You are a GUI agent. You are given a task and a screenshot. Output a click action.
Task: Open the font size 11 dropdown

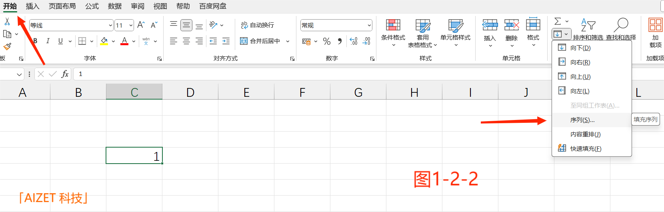(x=131, y=25)
